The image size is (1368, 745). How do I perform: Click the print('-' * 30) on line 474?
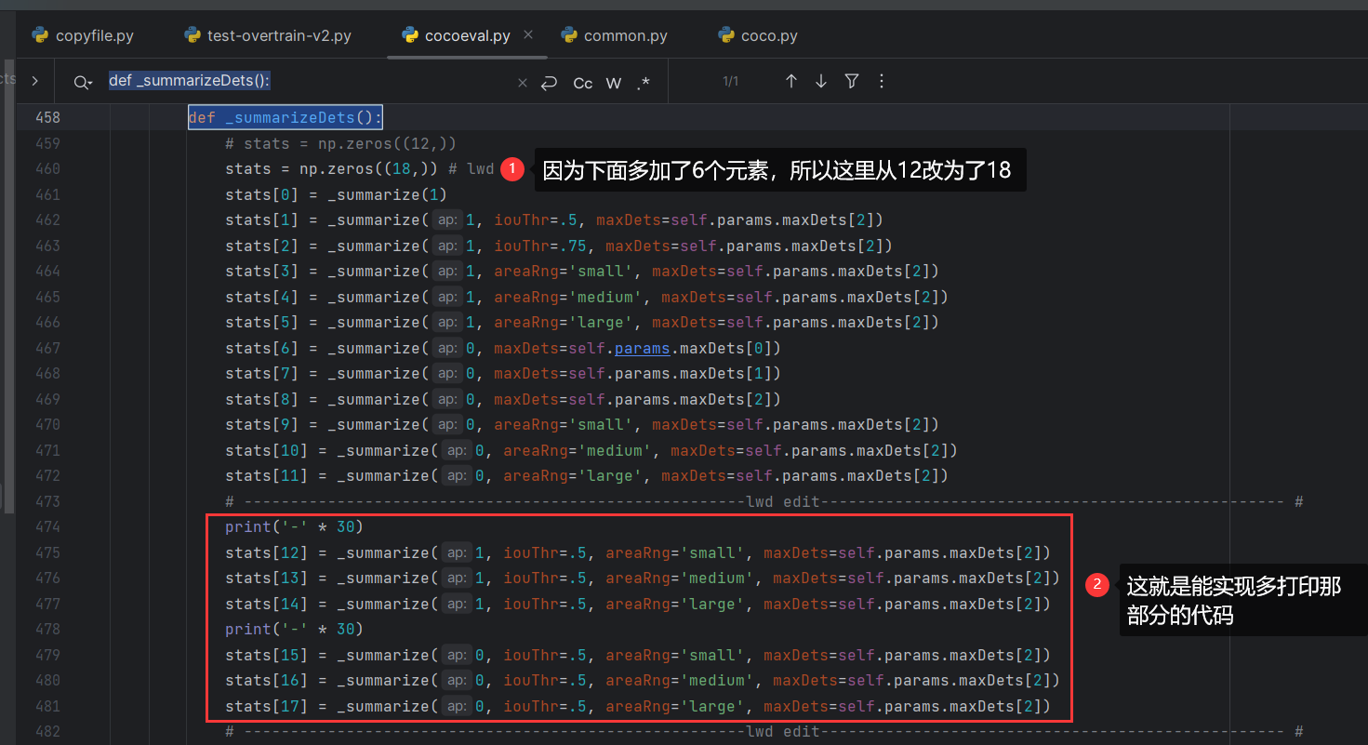tap(294, 527)
